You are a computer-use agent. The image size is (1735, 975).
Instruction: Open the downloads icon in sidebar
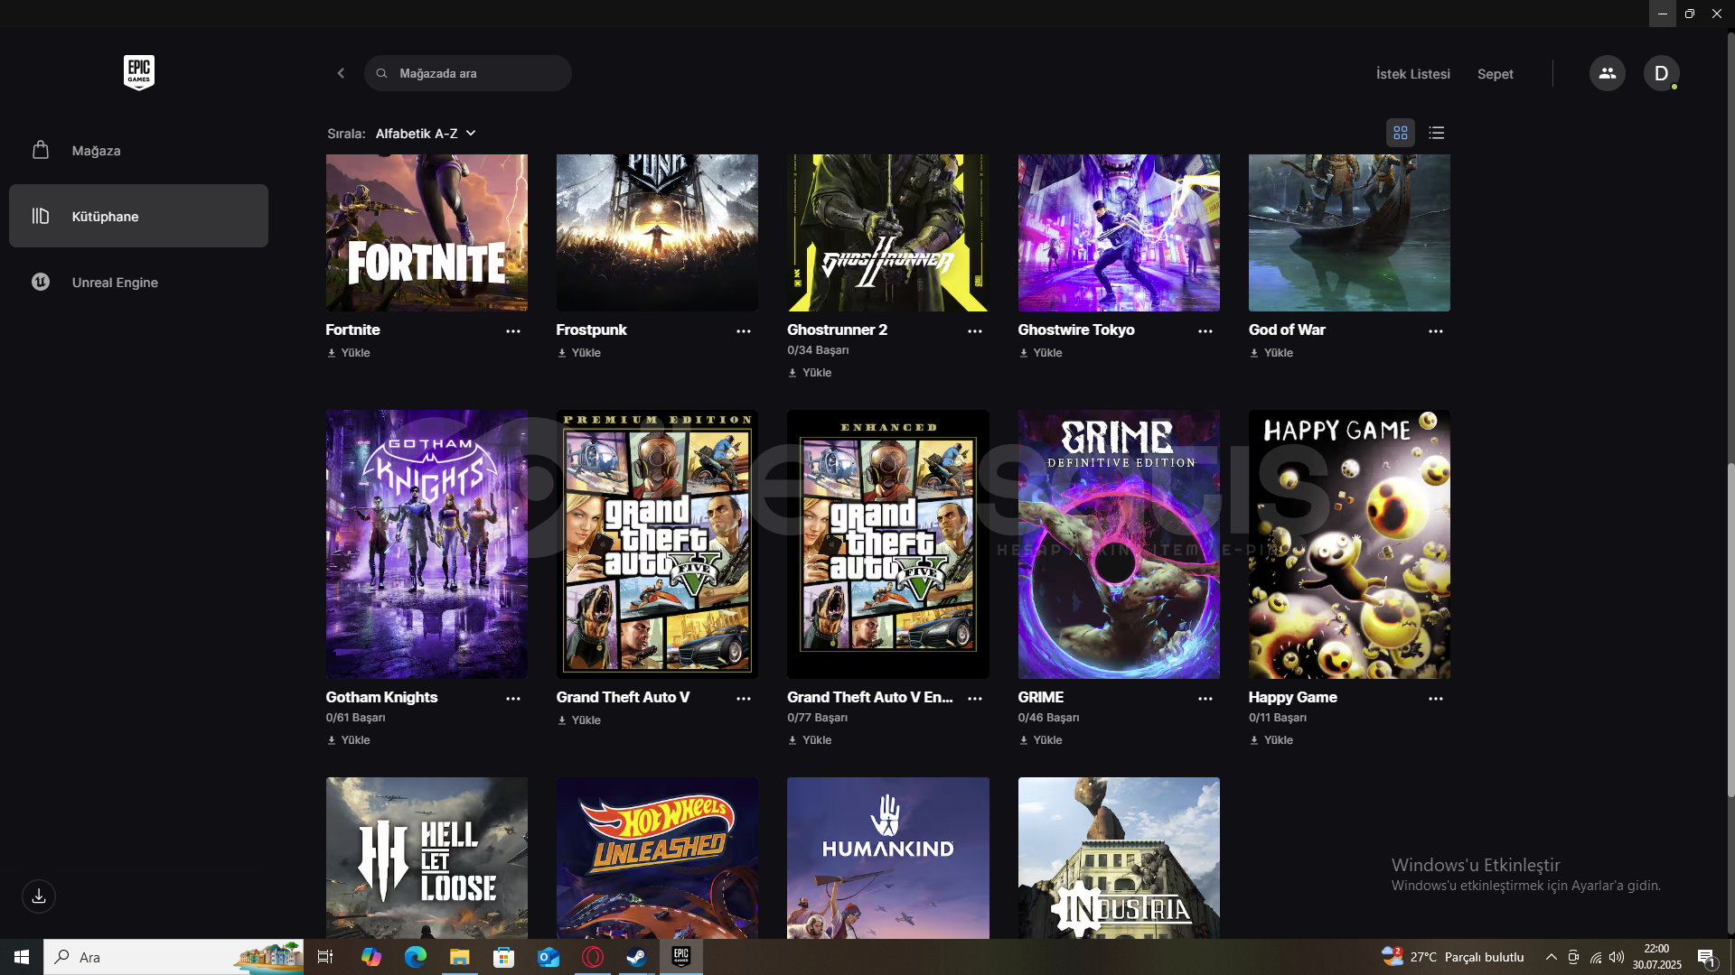(39, 896)
